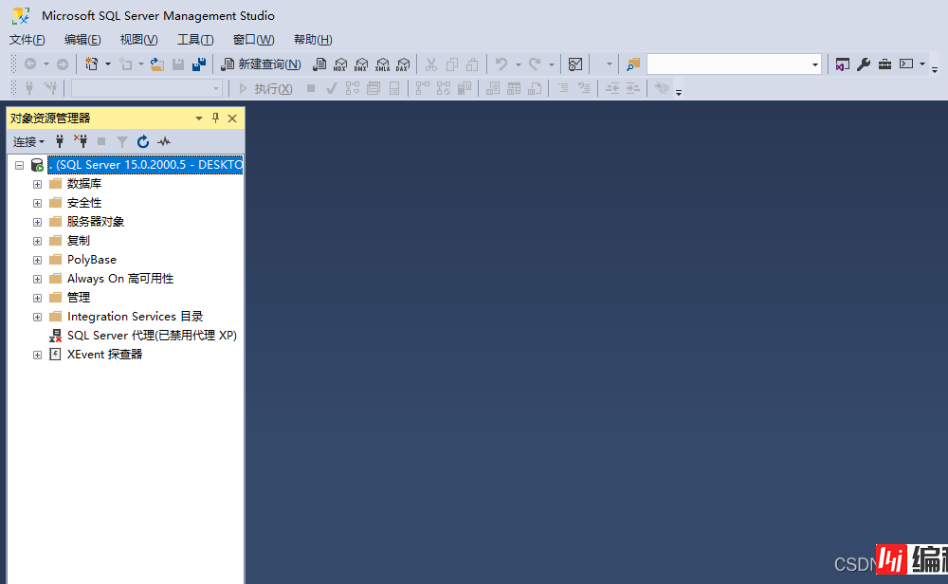Screen dimensions: 948x584
Task: Disconnect the current server connection
Action: point(81,140)
